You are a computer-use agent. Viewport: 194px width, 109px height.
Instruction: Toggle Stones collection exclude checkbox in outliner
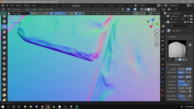(185, 22)
